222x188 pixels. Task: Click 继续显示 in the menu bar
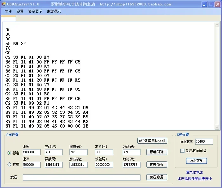54,11
